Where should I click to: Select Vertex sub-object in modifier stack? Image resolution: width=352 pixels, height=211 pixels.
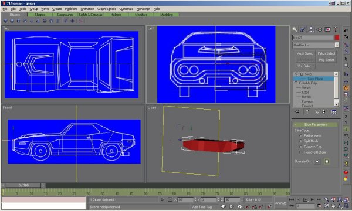[306, 88]
